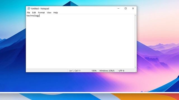Click the resize grip in Notepad's corner
The height and width of the screenshot is (100, 179).
tap(136, 71)
